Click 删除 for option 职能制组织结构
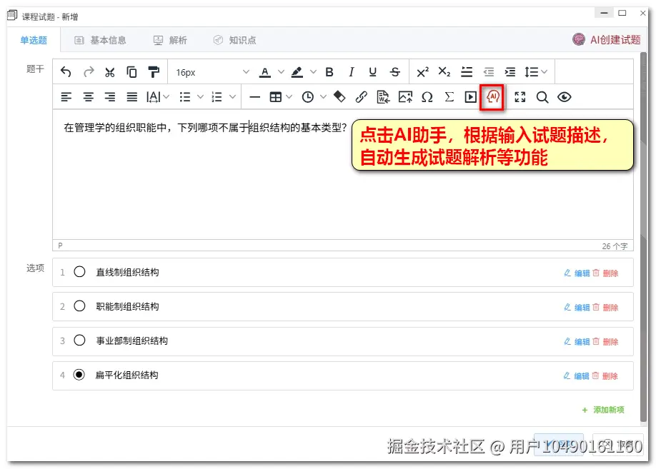The height and width of the screenshot is (469, 656). 605,307
